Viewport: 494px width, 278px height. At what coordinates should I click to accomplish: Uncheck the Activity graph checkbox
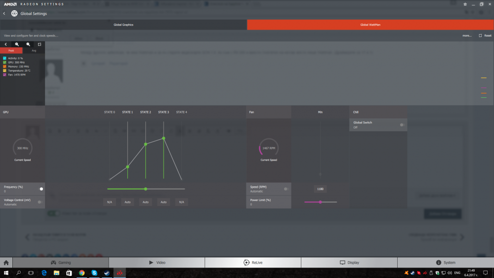tap(4, 58)
